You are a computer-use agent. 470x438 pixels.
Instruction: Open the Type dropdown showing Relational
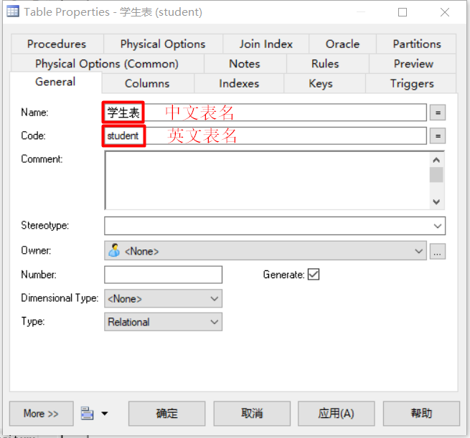click(x=214, y=322)
